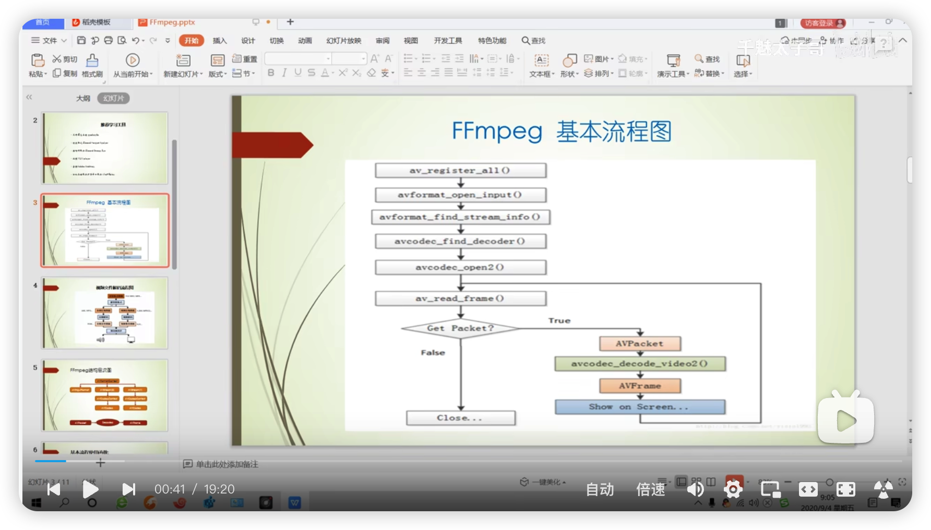Open the font size combo box
This screenshot has width=931, height=530.
pyautogui.click(x=349, y=58)
